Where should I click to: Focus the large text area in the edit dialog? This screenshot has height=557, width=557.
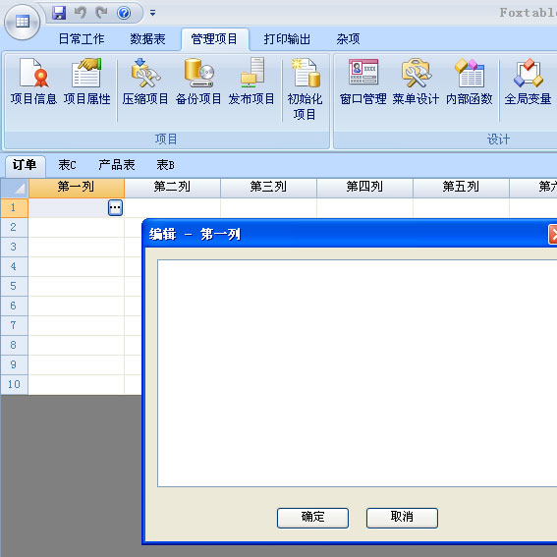[x=357, y=373]
